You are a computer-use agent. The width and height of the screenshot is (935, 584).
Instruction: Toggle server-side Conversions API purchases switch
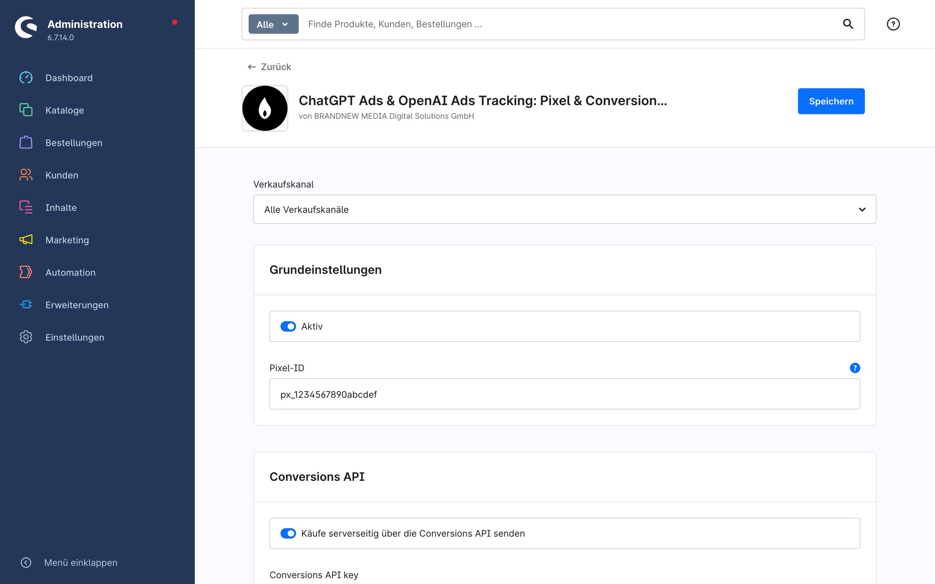[x=288, y=533]
